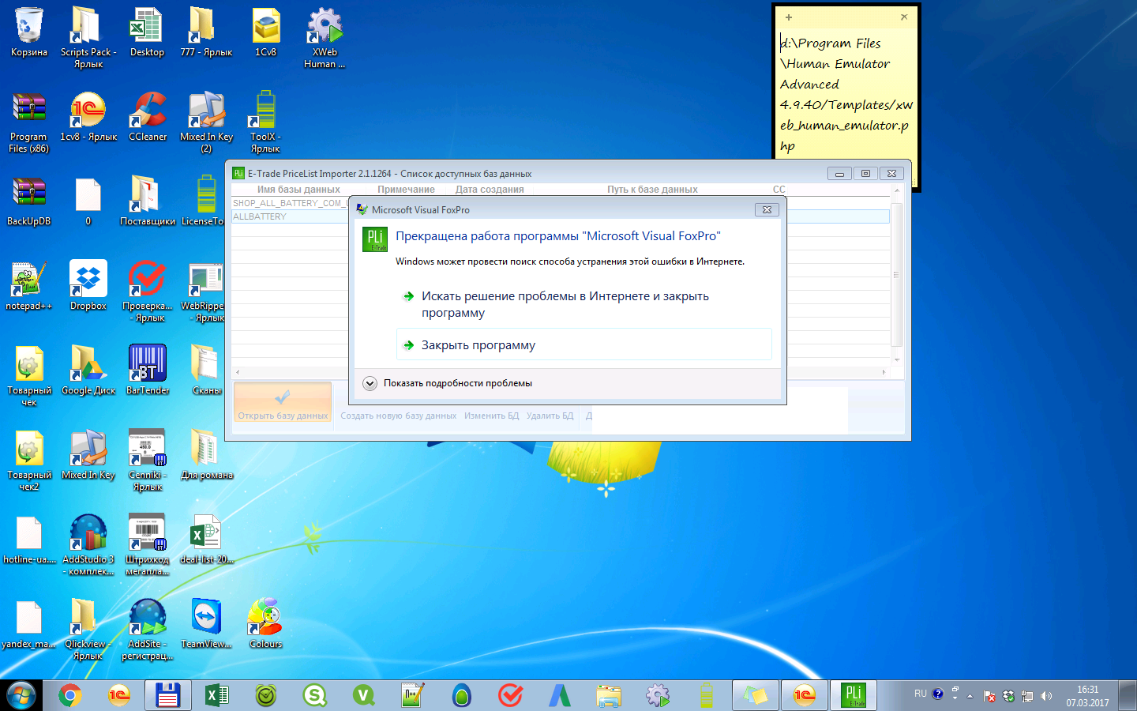Open Google Chrome from the taskbar
Viewport: 1137px width, 711px height.
[70, 695]
